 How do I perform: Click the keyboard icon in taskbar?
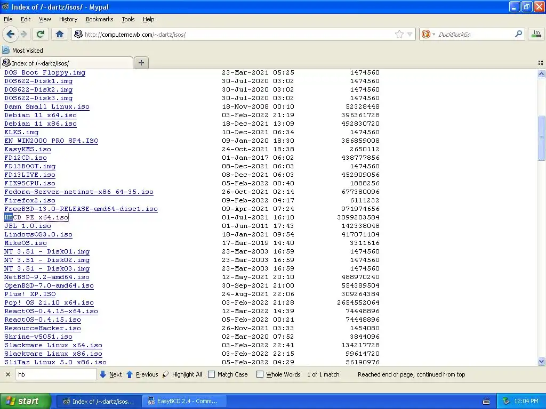coord(486,402)
